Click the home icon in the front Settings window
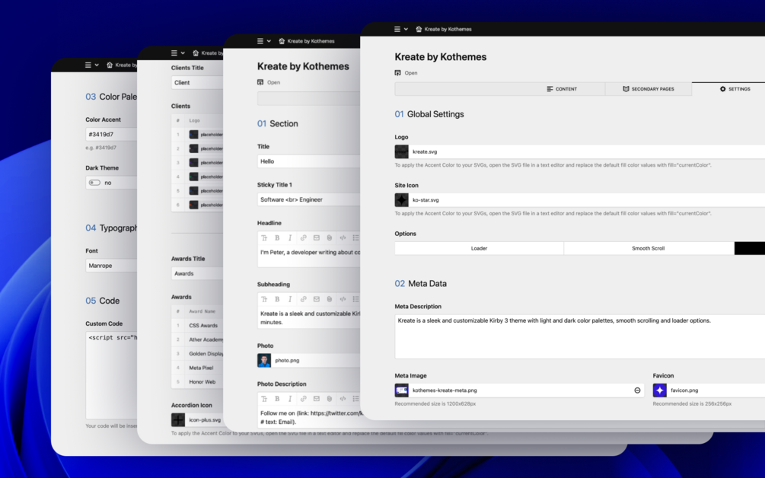This screenshot has width=765, height=478. [x=419, y=29]
